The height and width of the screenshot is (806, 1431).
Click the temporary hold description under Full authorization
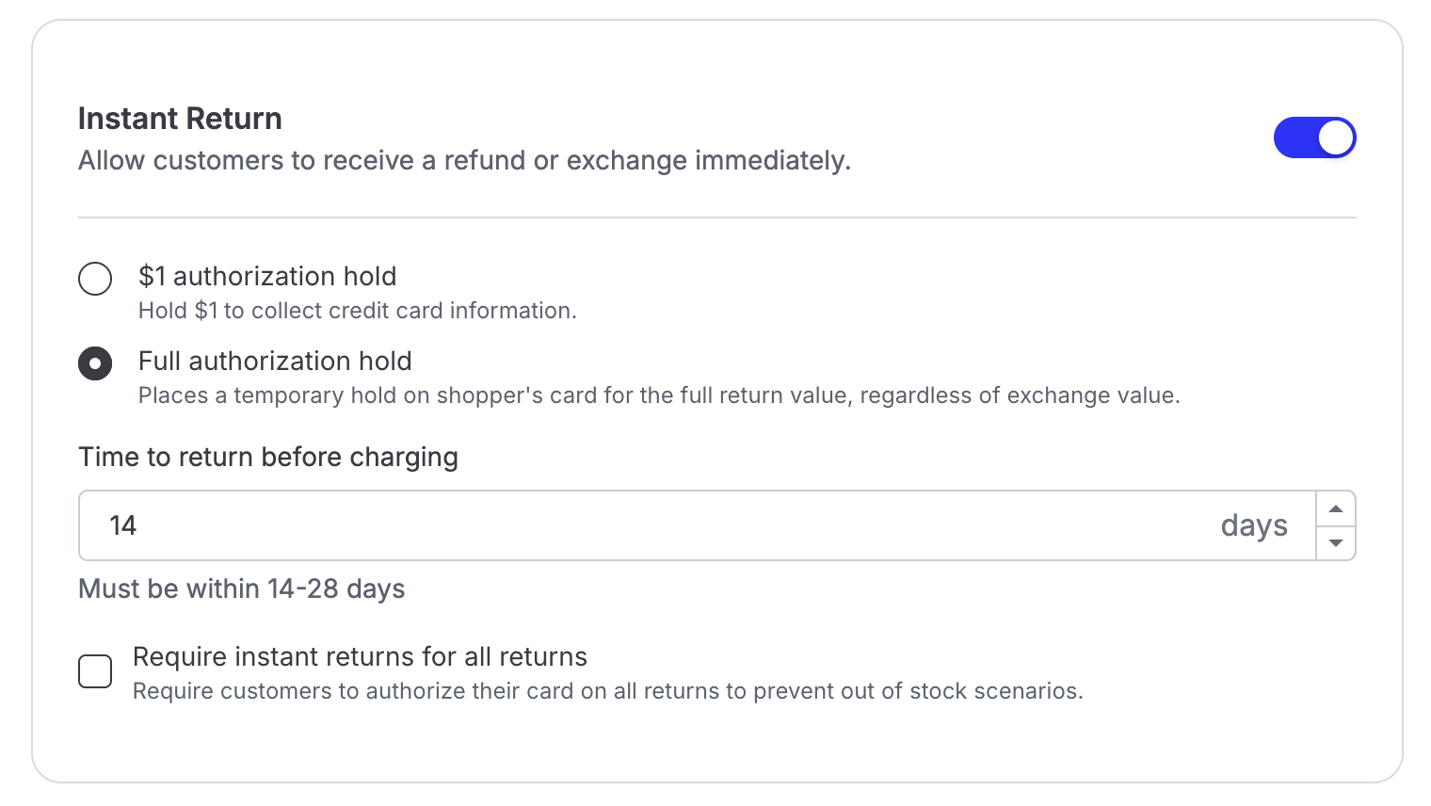pyautogui.click(x=659, y=395)
